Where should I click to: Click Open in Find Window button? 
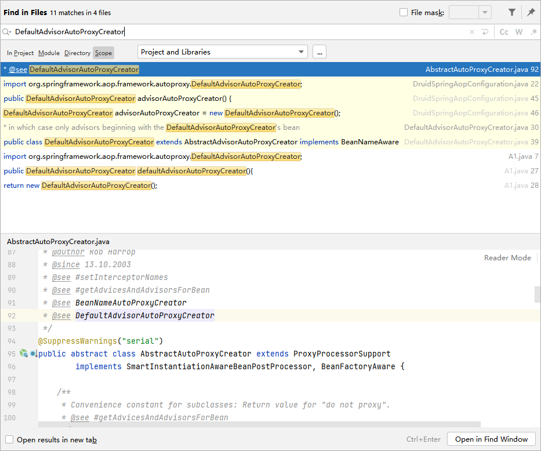491,439
